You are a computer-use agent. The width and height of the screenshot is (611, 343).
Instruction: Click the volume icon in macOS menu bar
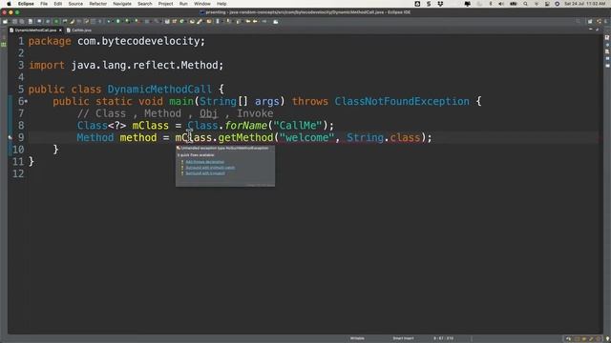[x=501, y=4]
